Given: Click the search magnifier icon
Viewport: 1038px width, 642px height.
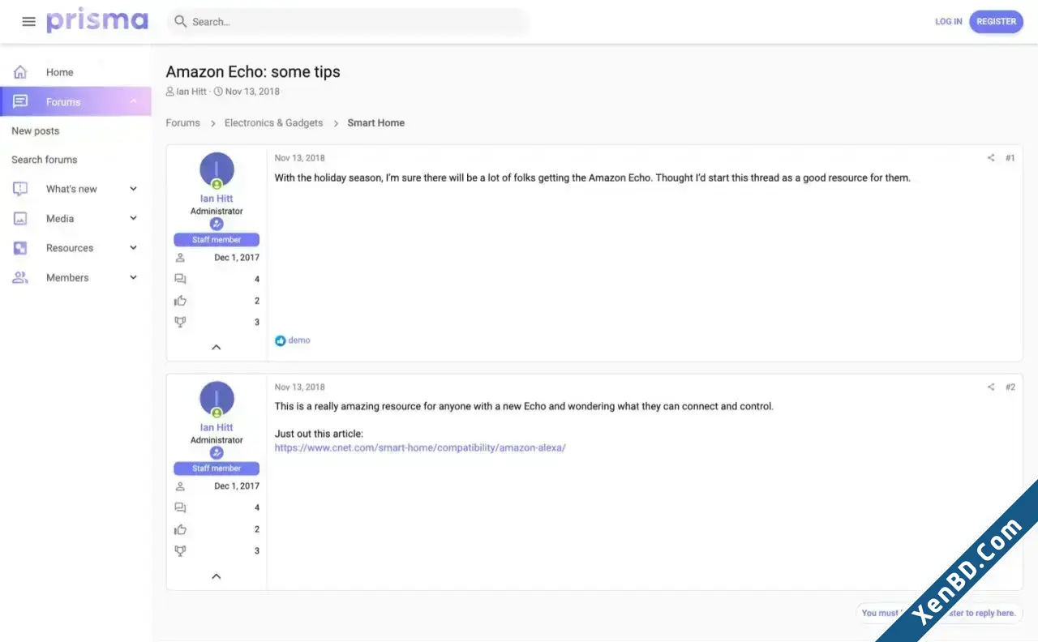Looking at the screenshot, I should (x=181, y=22).
